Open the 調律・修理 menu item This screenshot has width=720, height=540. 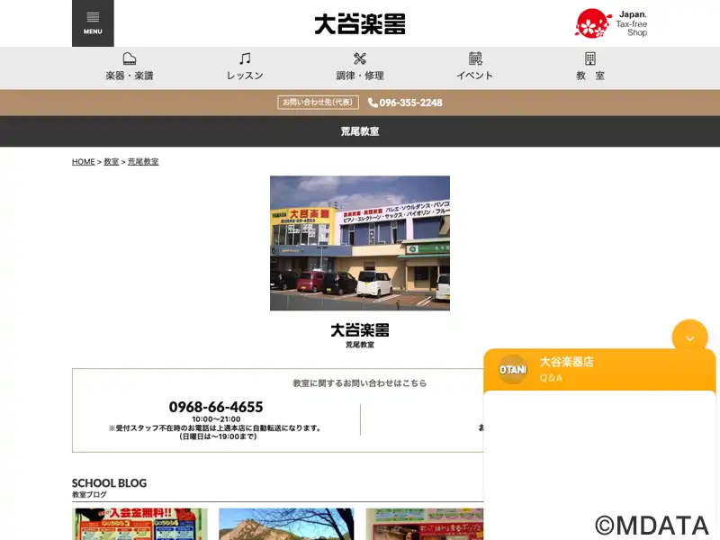360,67
